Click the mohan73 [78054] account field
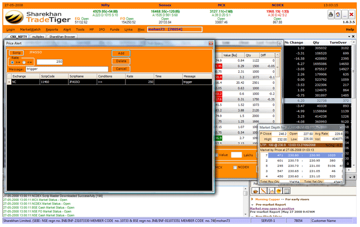The height and width of the screenshot is (227, 360). pos(175,29)
